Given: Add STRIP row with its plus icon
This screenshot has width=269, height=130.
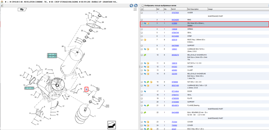Looking at the screenshot, I should 142,36.
